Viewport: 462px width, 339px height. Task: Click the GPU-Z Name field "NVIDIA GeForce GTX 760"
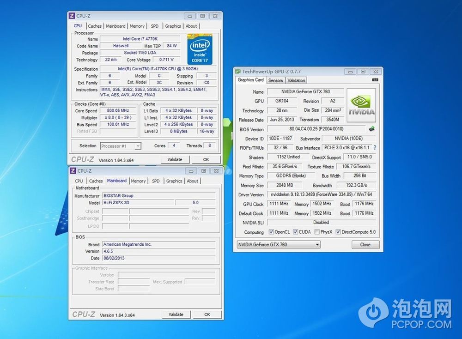coord(305,91)
